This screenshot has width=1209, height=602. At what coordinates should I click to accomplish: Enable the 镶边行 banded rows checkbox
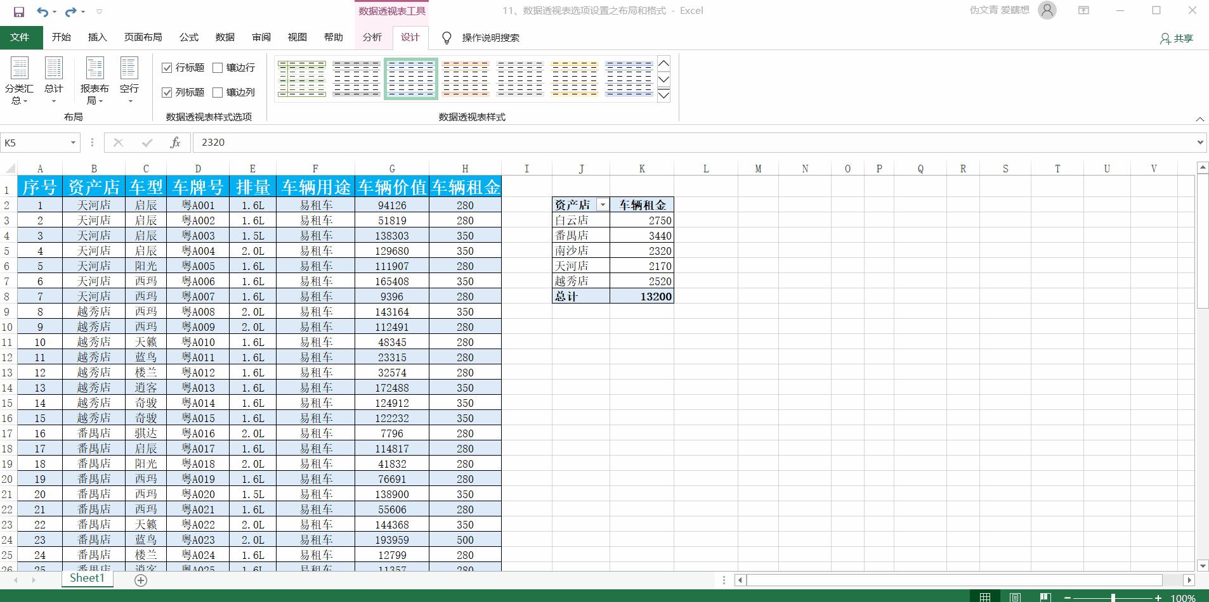218,68
